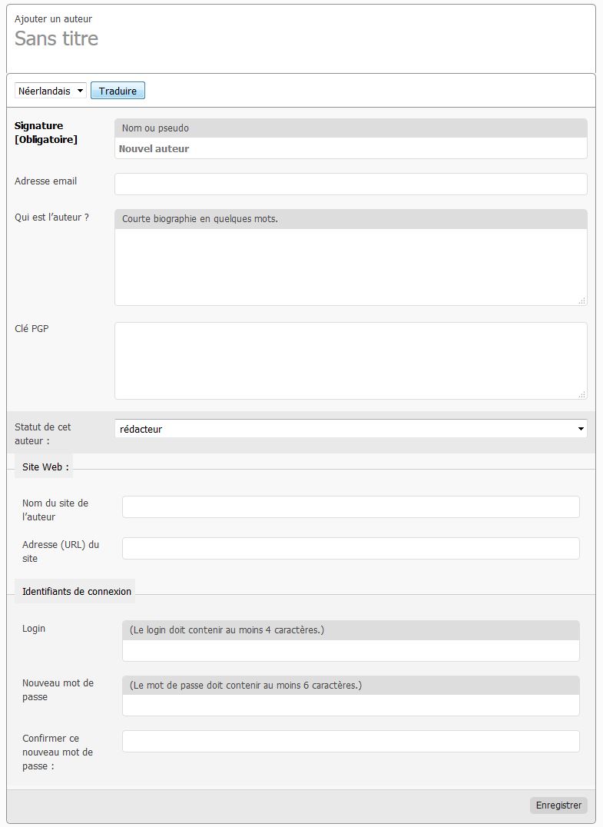This screenshot has height=827, width=603.
Task: Click the Site Web section legend
Action: 45,467
